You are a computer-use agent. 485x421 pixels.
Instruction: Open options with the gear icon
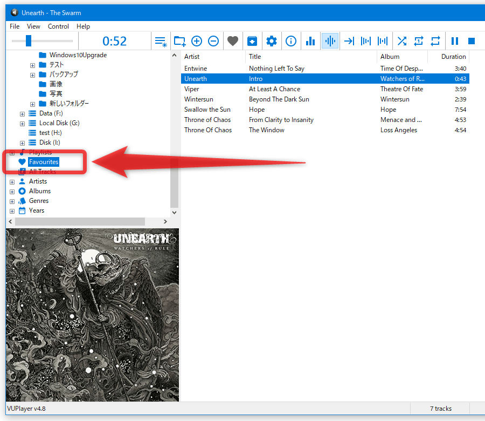point(272,41)
